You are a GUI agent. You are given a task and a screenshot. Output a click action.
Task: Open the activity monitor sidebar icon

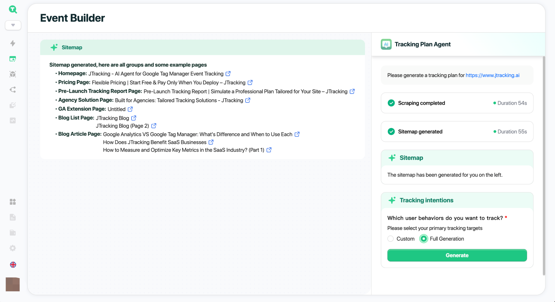coord(13,120)
